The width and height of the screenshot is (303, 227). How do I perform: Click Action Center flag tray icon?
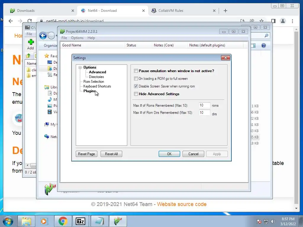coord(259,221)
